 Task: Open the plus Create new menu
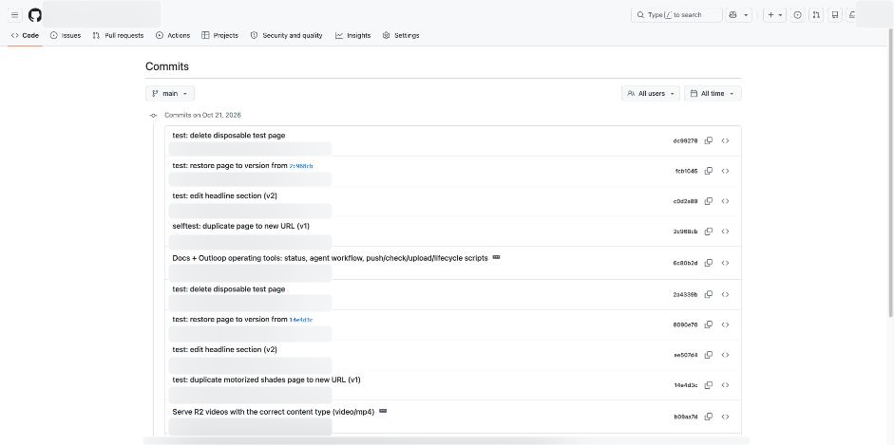775,15
